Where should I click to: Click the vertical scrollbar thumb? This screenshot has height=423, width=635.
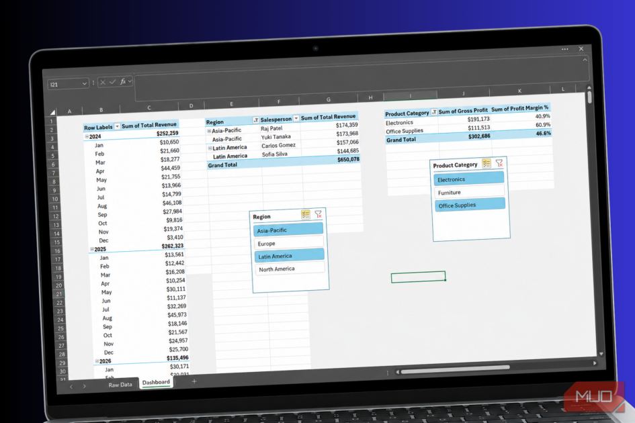590,97
